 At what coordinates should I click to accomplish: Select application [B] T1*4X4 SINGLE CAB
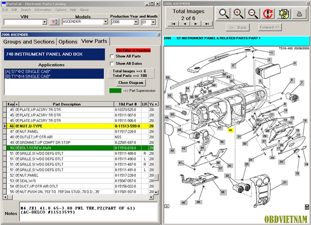(54, 76)
